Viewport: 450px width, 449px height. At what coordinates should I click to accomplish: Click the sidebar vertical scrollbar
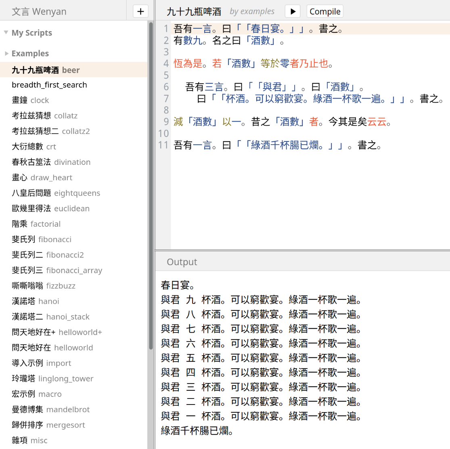(x=151, y=186)
